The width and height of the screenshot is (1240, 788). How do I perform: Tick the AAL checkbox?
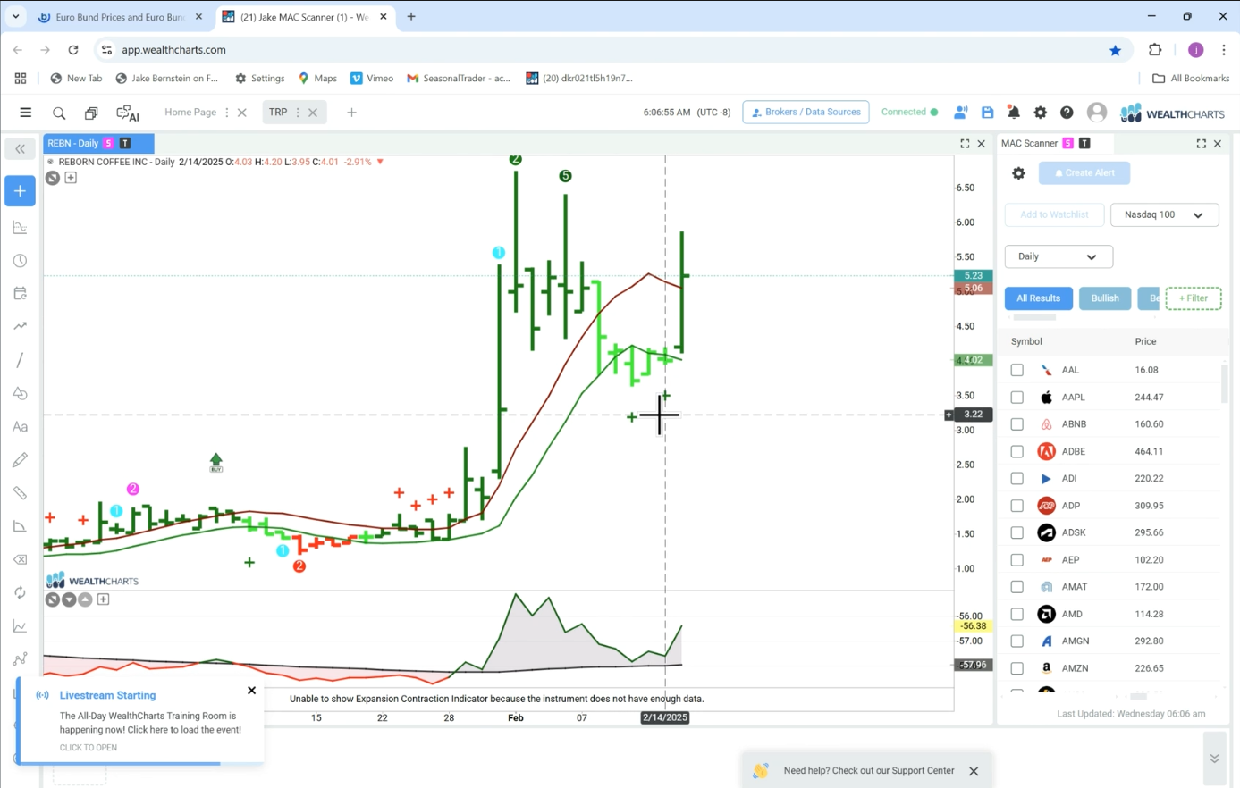(1016, 370)
